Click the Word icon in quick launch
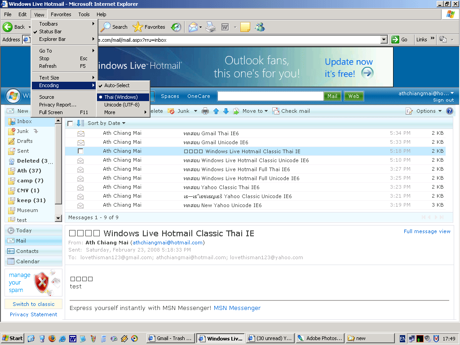 pos(72,339)
